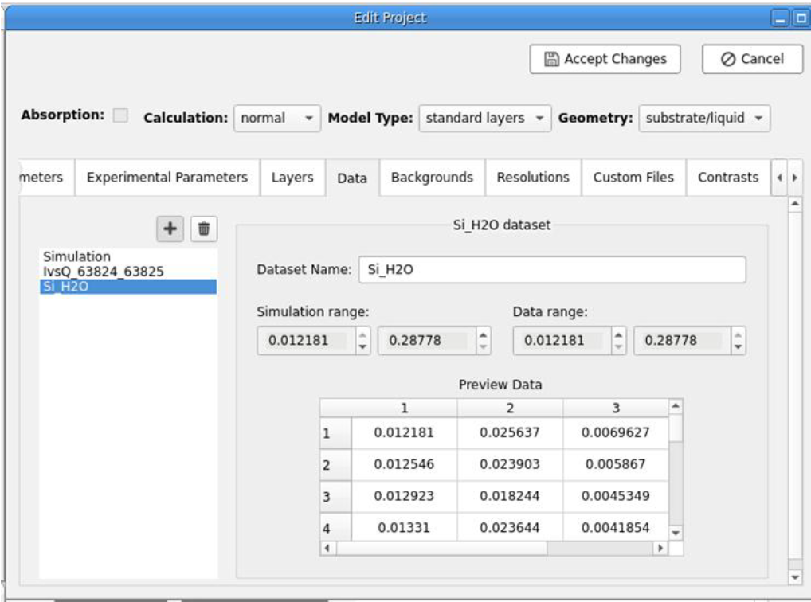The height and width of the screenshot is (602, 811).
Task: Increase Simulation range maximum value
Action: pos(483,334)
